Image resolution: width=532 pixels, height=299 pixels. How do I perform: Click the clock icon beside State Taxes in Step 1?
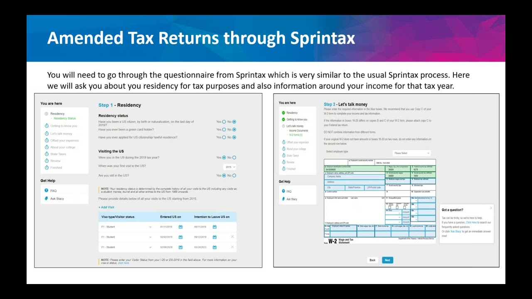pyautogui.click(x=47, y=154)
